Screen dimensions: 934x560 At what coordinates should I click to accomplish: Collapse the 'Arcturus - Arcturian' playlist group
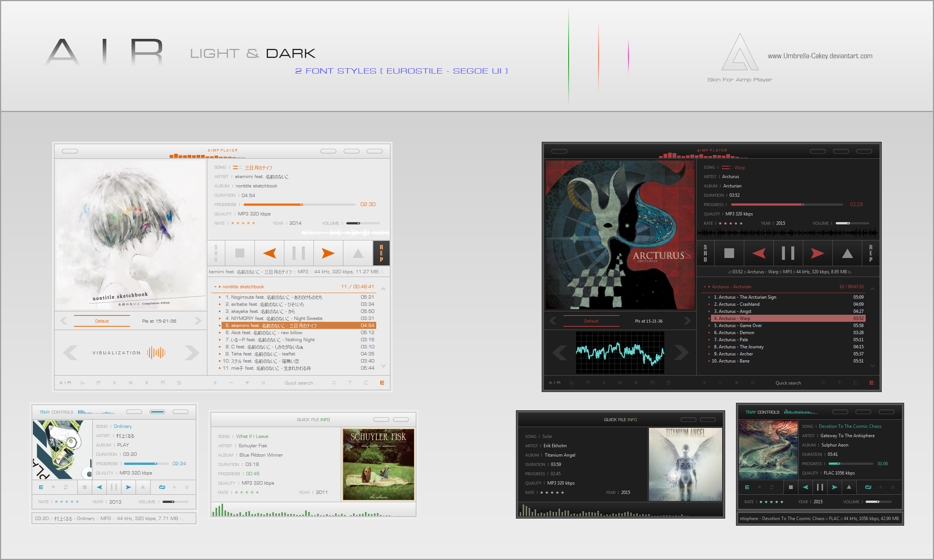[705, 287]
